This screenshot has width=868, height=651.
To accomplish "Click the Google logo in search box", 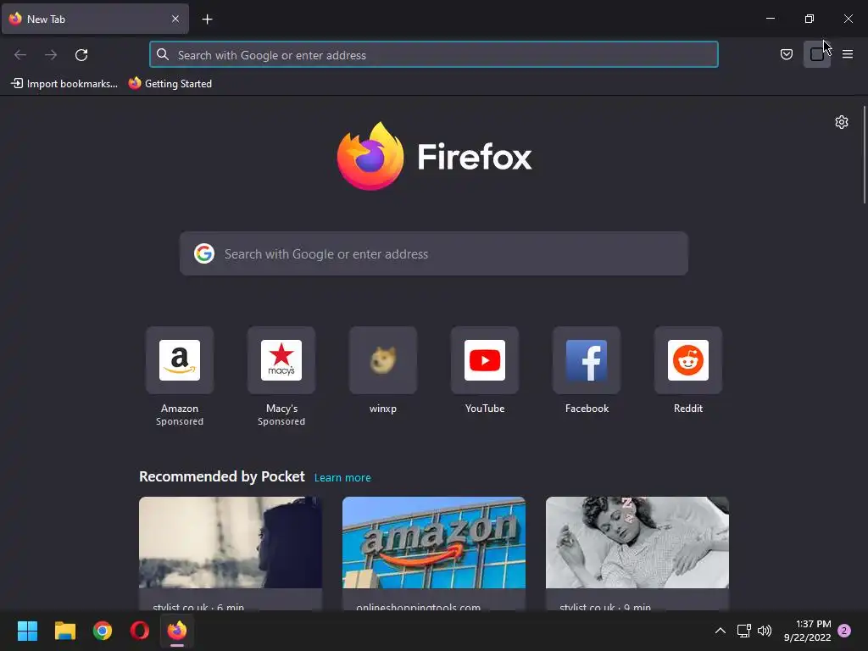I will pos(204,253).
